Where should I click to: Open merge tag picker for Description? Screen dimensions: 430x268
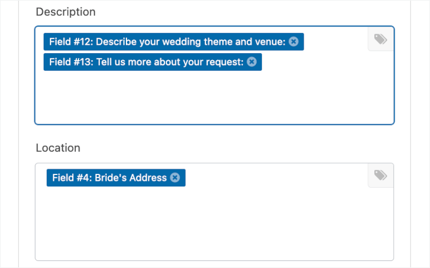pos(380,39)
